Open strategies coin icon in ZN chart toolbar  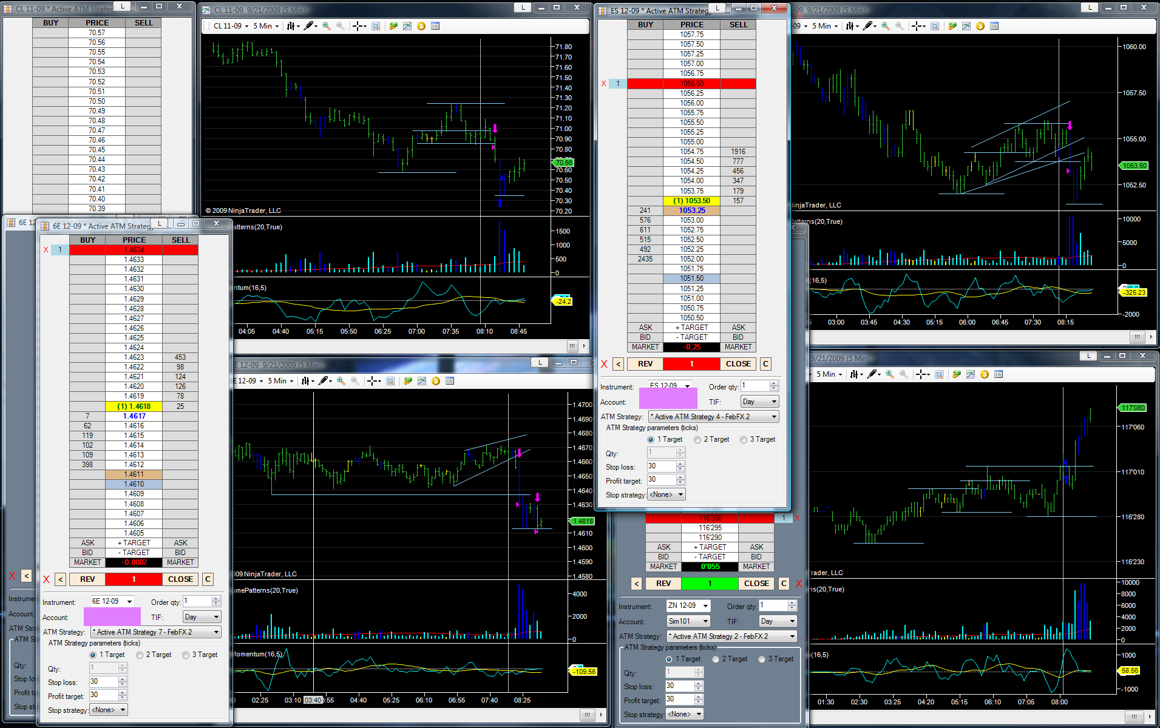(985, 374)
